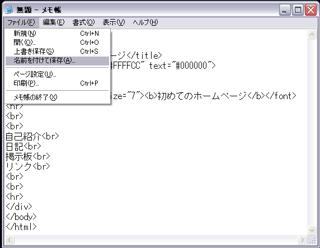This screenshot has width=320, height=248.
Task: Open ページ設定(U)... page setup
Action: click(x=58, y=74)
